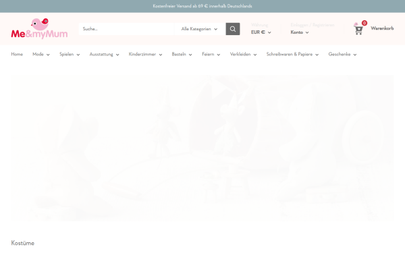Click the Warenkorb link
This screenshot has width=405, height=253.
point(382,28)
